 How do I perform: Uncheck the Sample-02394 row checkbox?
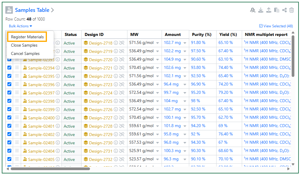tap(10, 68)
